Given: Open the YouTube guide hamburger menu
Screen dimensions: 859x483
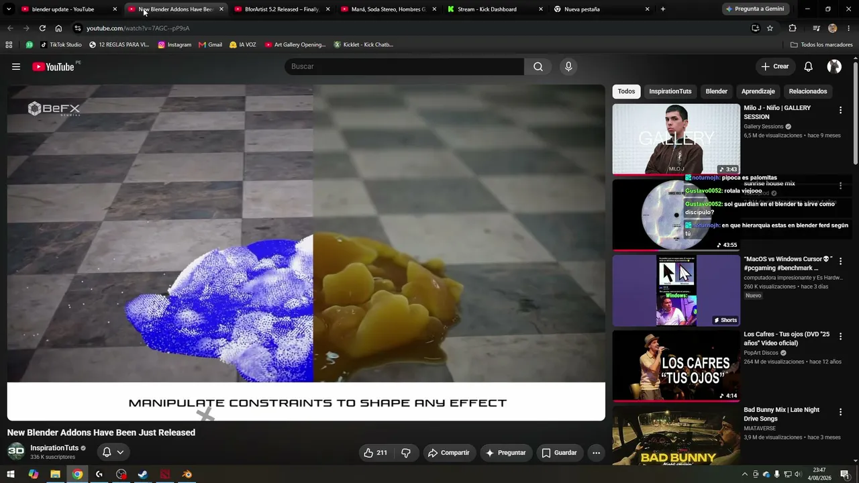Looking at the screenshot, I should click(16, 66).
